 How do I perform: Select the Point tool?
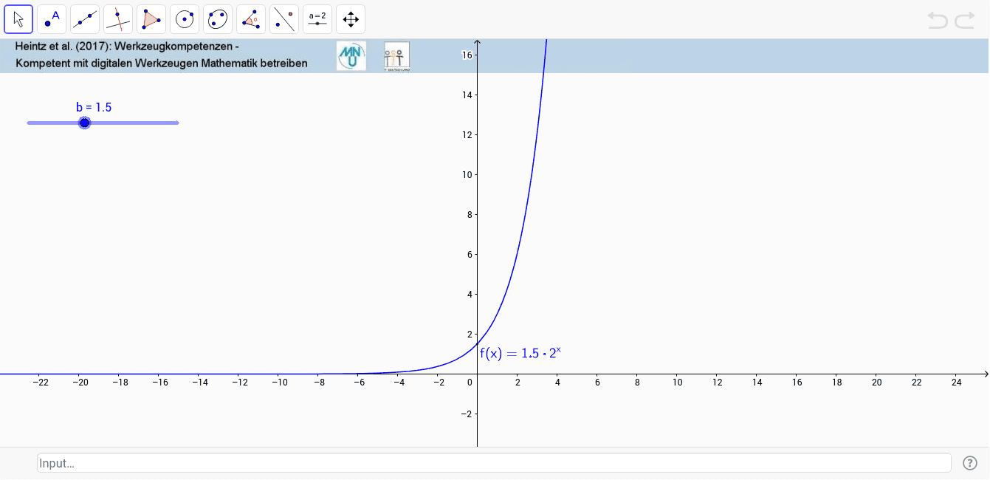click(x=52, y=19)
